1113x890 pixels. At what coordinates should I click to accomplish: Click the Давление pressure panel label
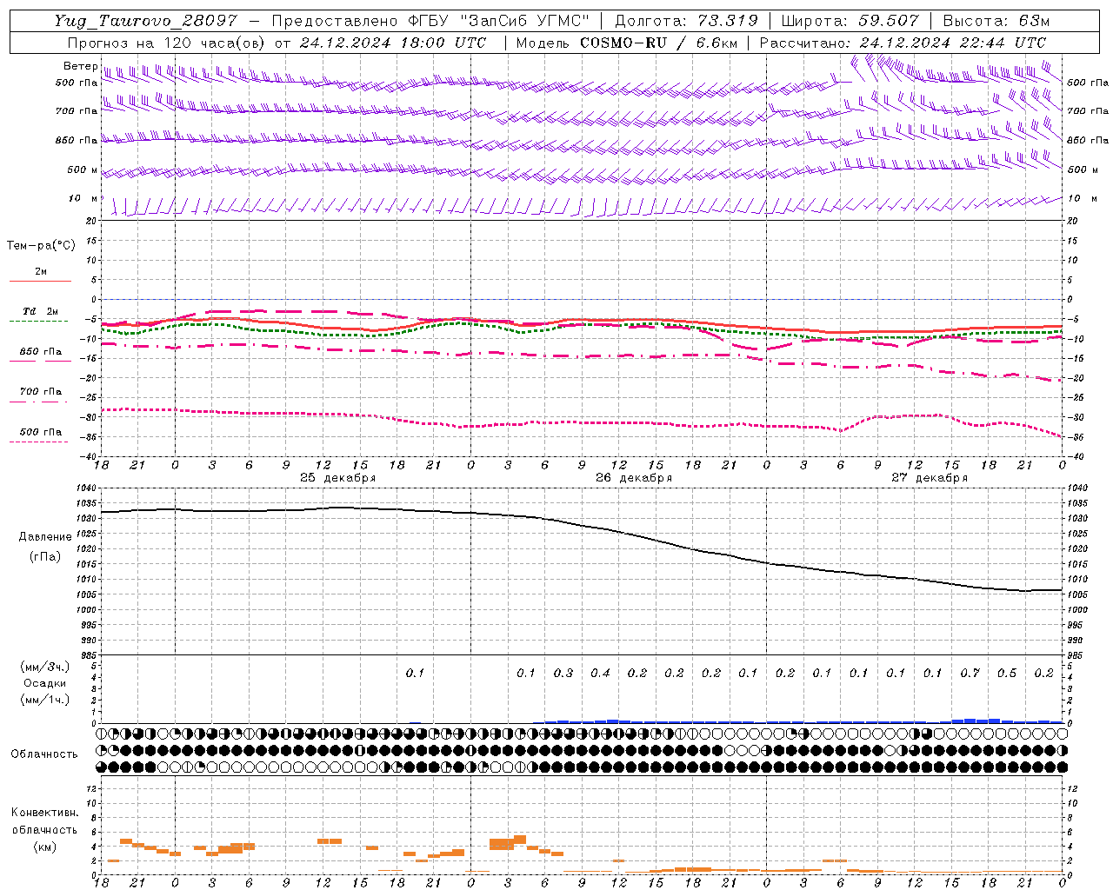tap(44, 537)
